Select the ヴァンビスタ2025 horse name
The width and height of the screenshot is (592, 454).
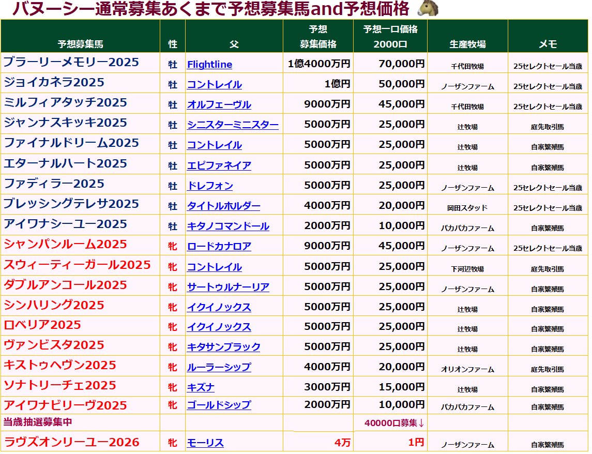(x=54, y=345)
